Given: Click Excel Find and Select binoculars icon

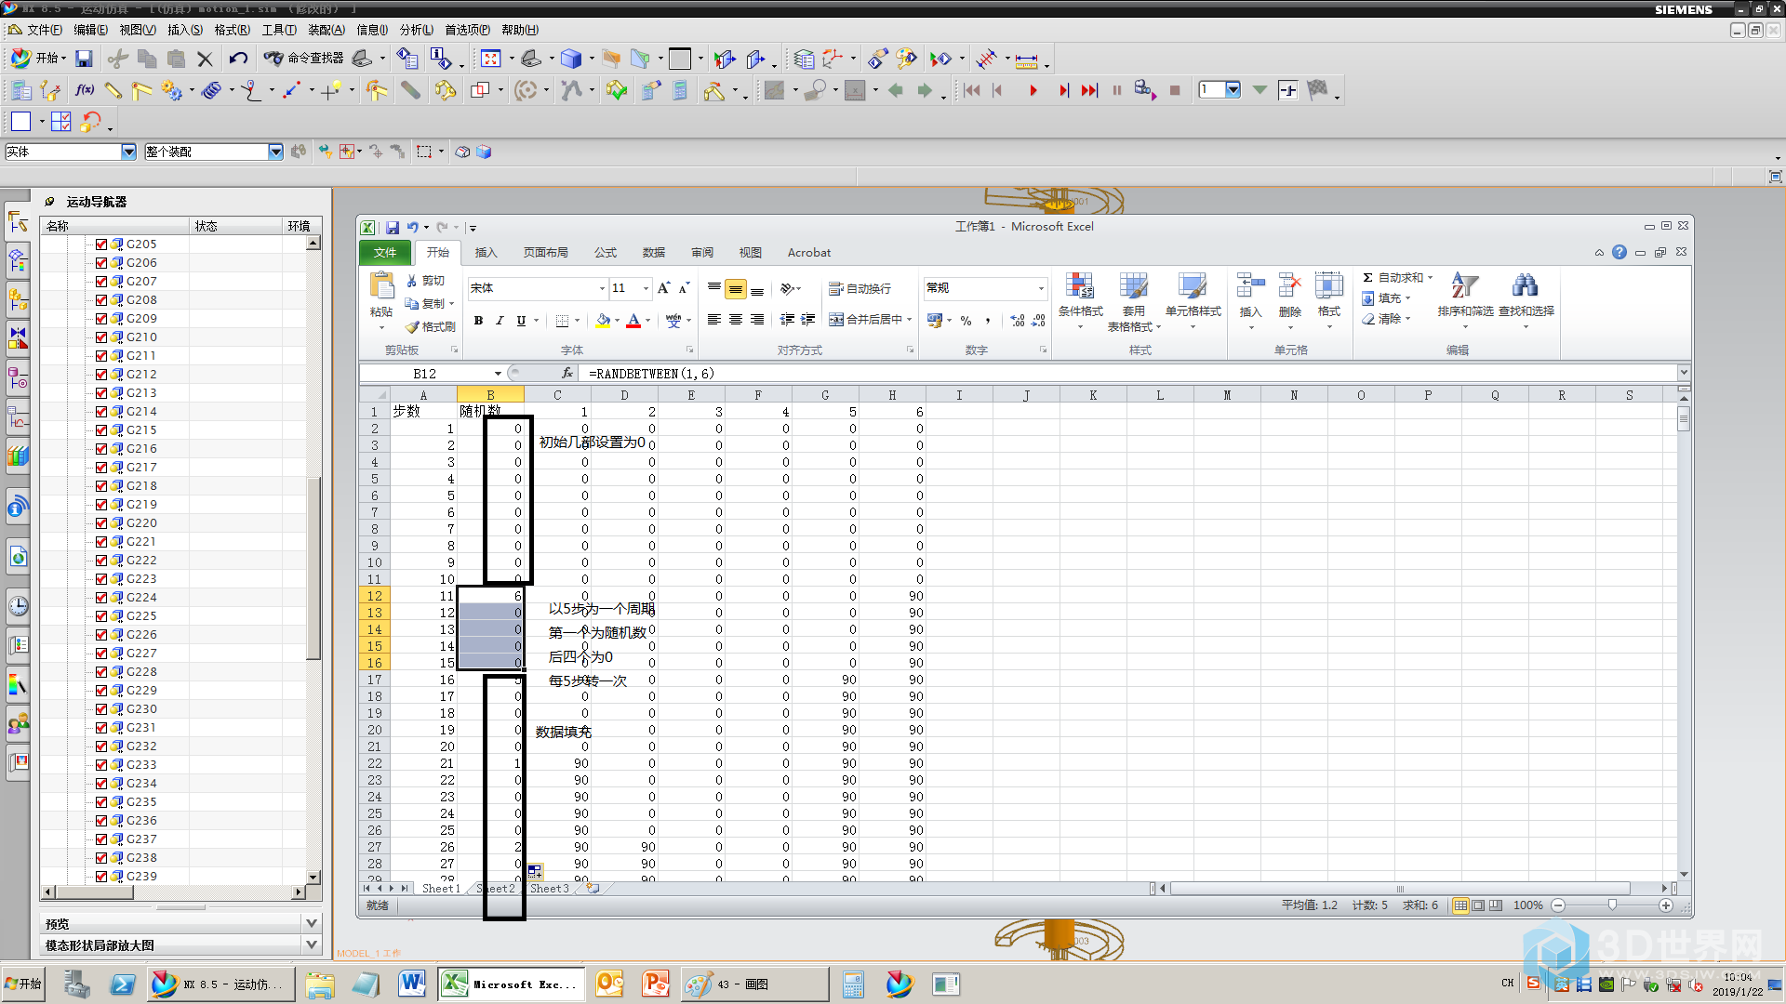Looking at the screenshot, I should pyautogui.click(x=1526, y=294).
